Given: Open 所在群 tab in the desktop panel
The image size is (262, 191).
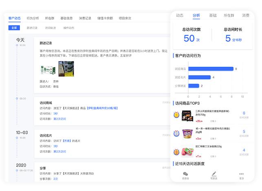Looking at the screenshot, I should [x=50, y=18].
